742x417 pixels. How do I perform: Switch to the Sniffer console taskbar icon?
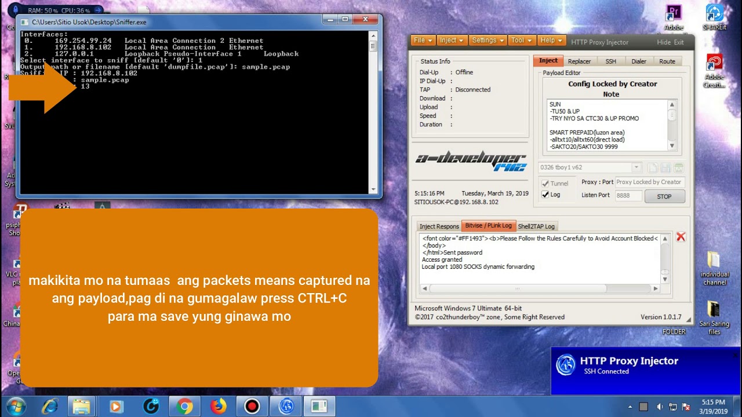tap(319, 407)
